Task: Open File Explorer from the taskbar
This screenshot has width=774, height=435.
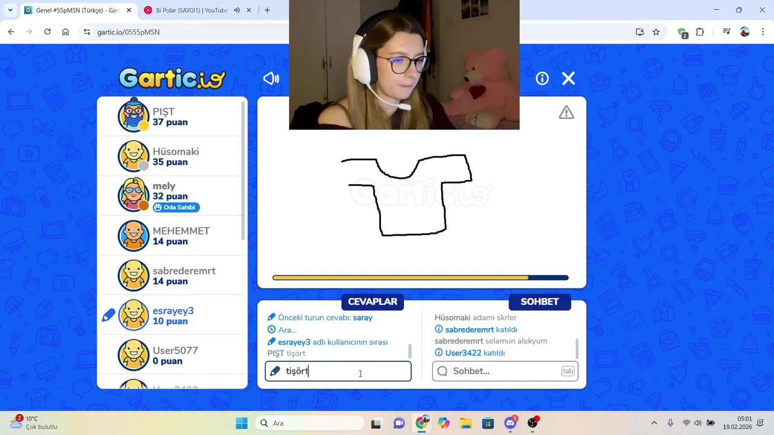Action: (x=466, y=423)
